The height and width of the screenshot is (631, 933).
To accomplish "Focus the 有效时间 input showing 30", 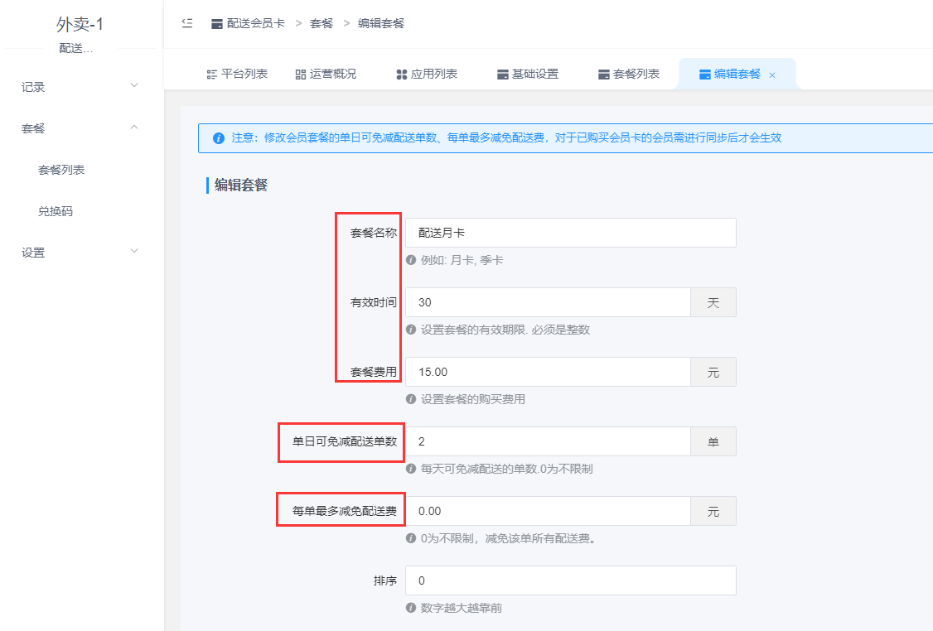I will (548, 302).
